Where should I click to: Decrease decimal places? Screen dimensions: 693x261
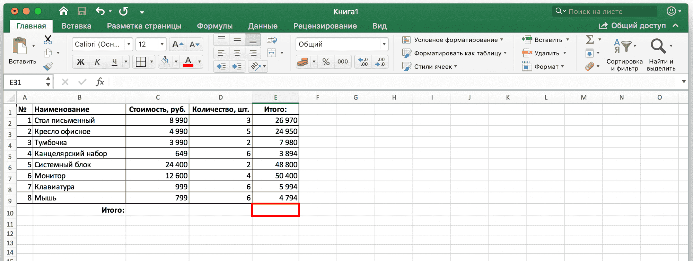point(380,62)
